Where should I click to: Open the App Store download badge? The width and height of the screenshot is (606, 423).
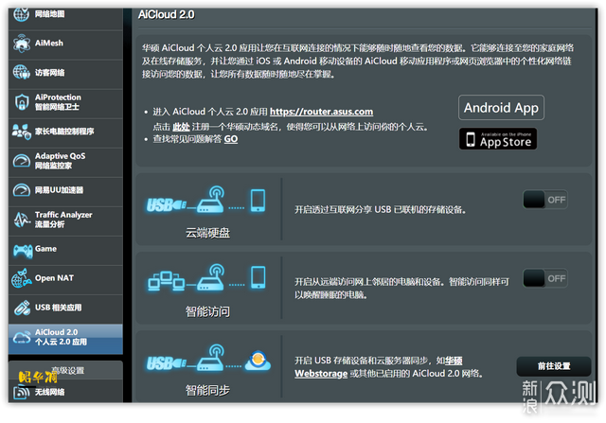coord(498,139)
